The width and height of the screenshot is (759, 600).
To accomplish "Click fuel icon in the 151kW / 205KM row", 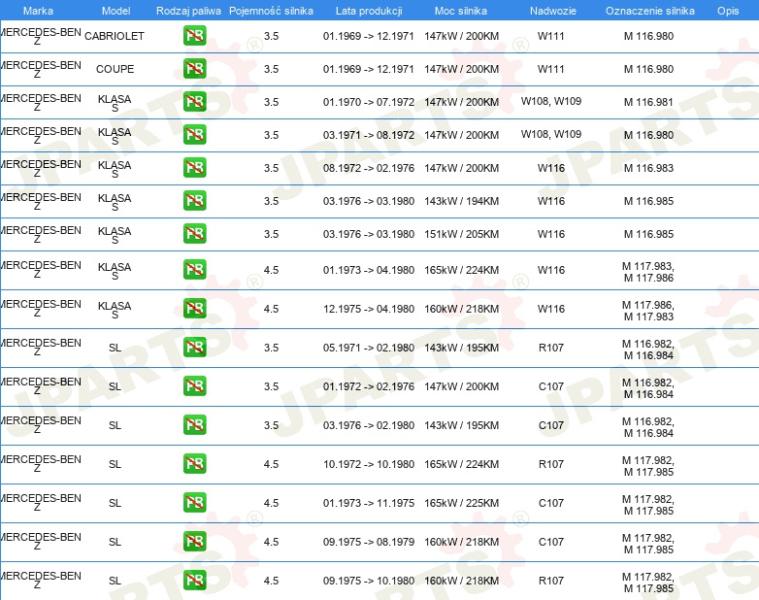I will click(x=194, y=233).
